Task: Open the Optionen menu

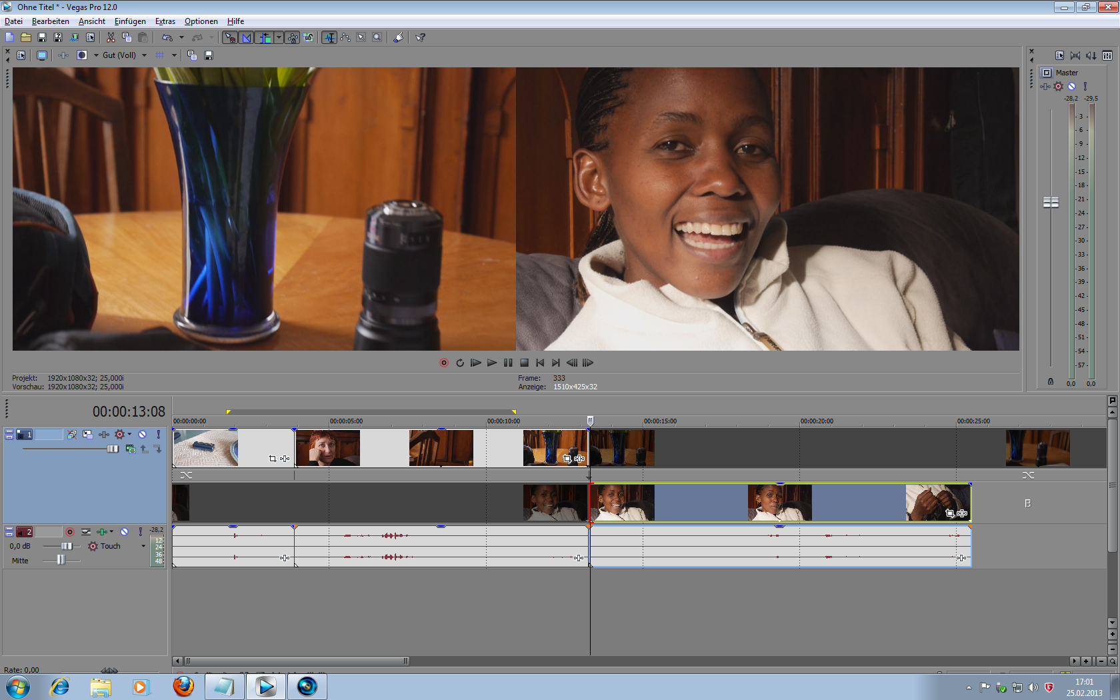Action: 201,21
